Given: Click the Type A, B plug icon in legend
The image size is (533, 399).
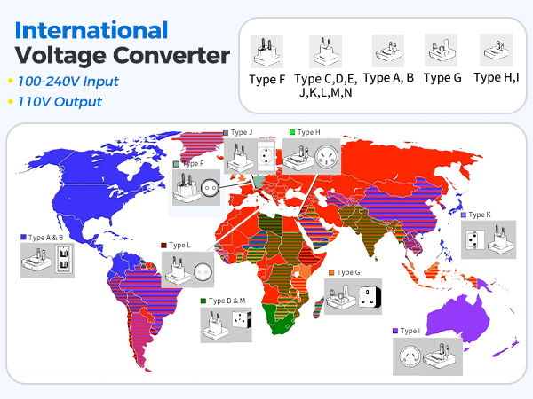Looking at the screenshot, I should [x=388, y=51].
